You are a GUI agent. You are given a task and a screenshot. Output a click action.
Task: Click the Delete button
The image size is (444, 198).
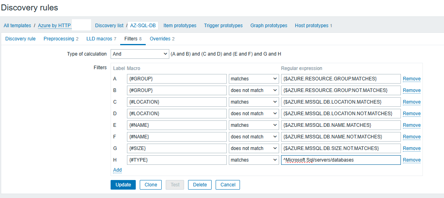click(x=200, y=185)
